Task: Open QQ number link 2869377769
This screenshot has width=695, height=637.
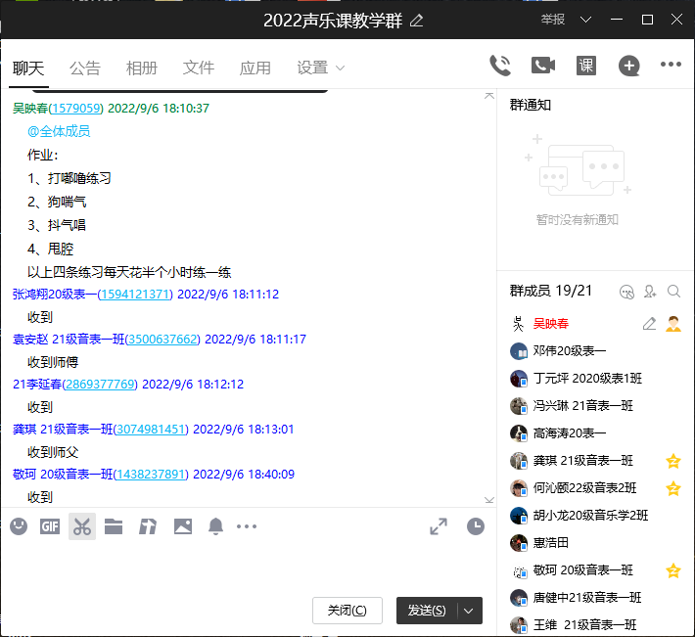Action: pyautogui.click(x=100, y=385)
